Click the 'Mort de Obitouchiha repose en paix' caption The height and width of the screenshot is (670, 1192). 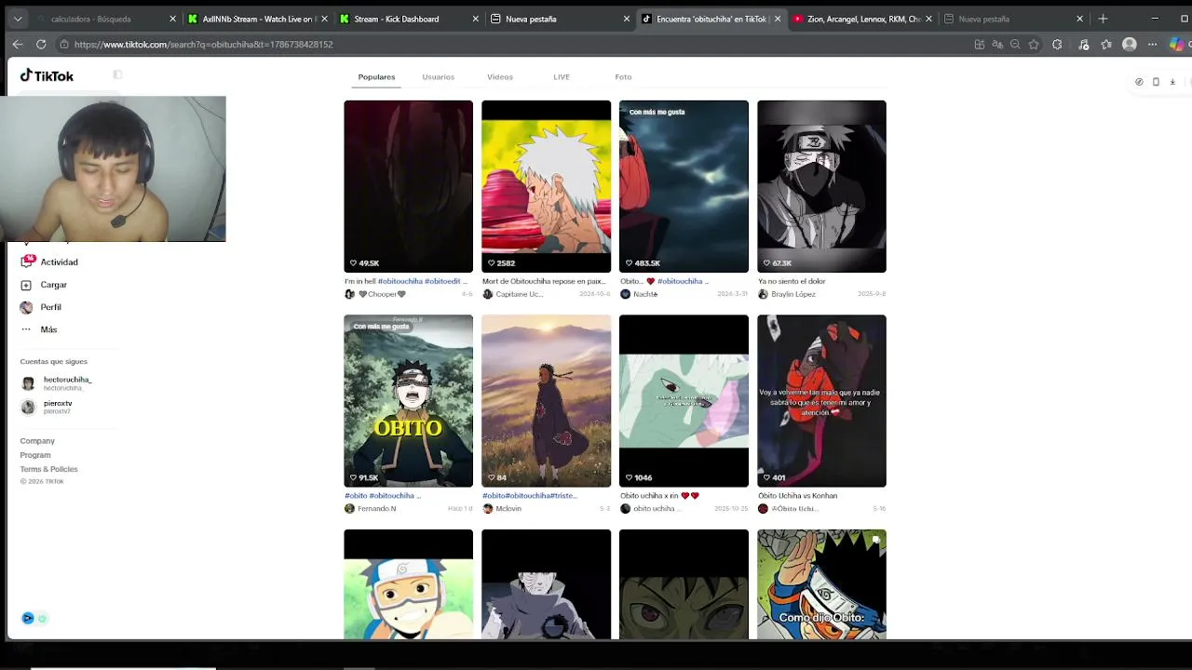coord(544,281)
